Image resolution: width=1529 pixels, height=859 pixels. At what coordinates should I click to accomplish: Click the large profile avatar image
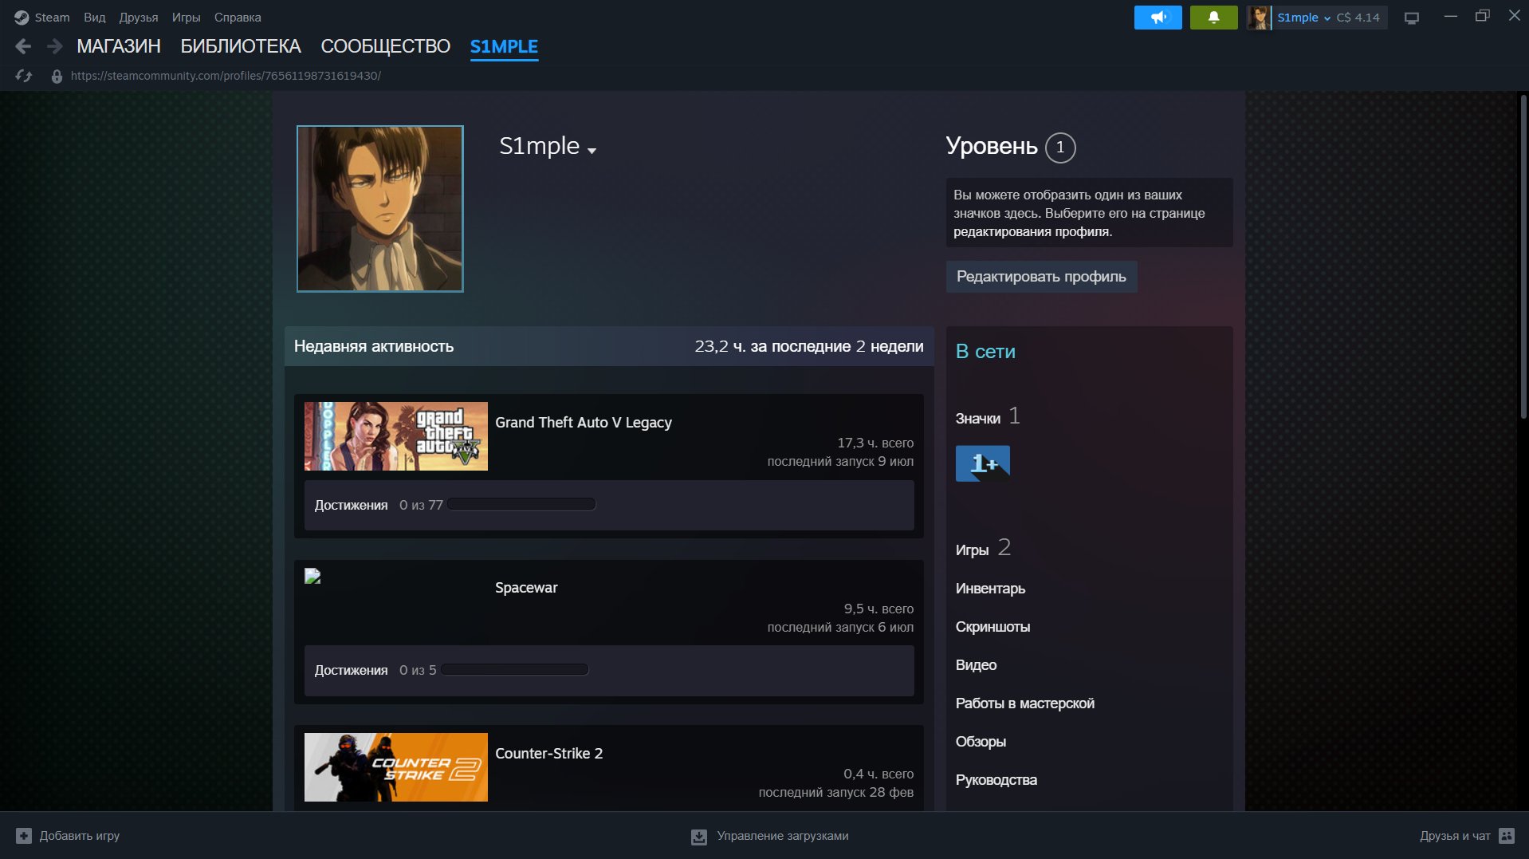(x=380, y=209)
